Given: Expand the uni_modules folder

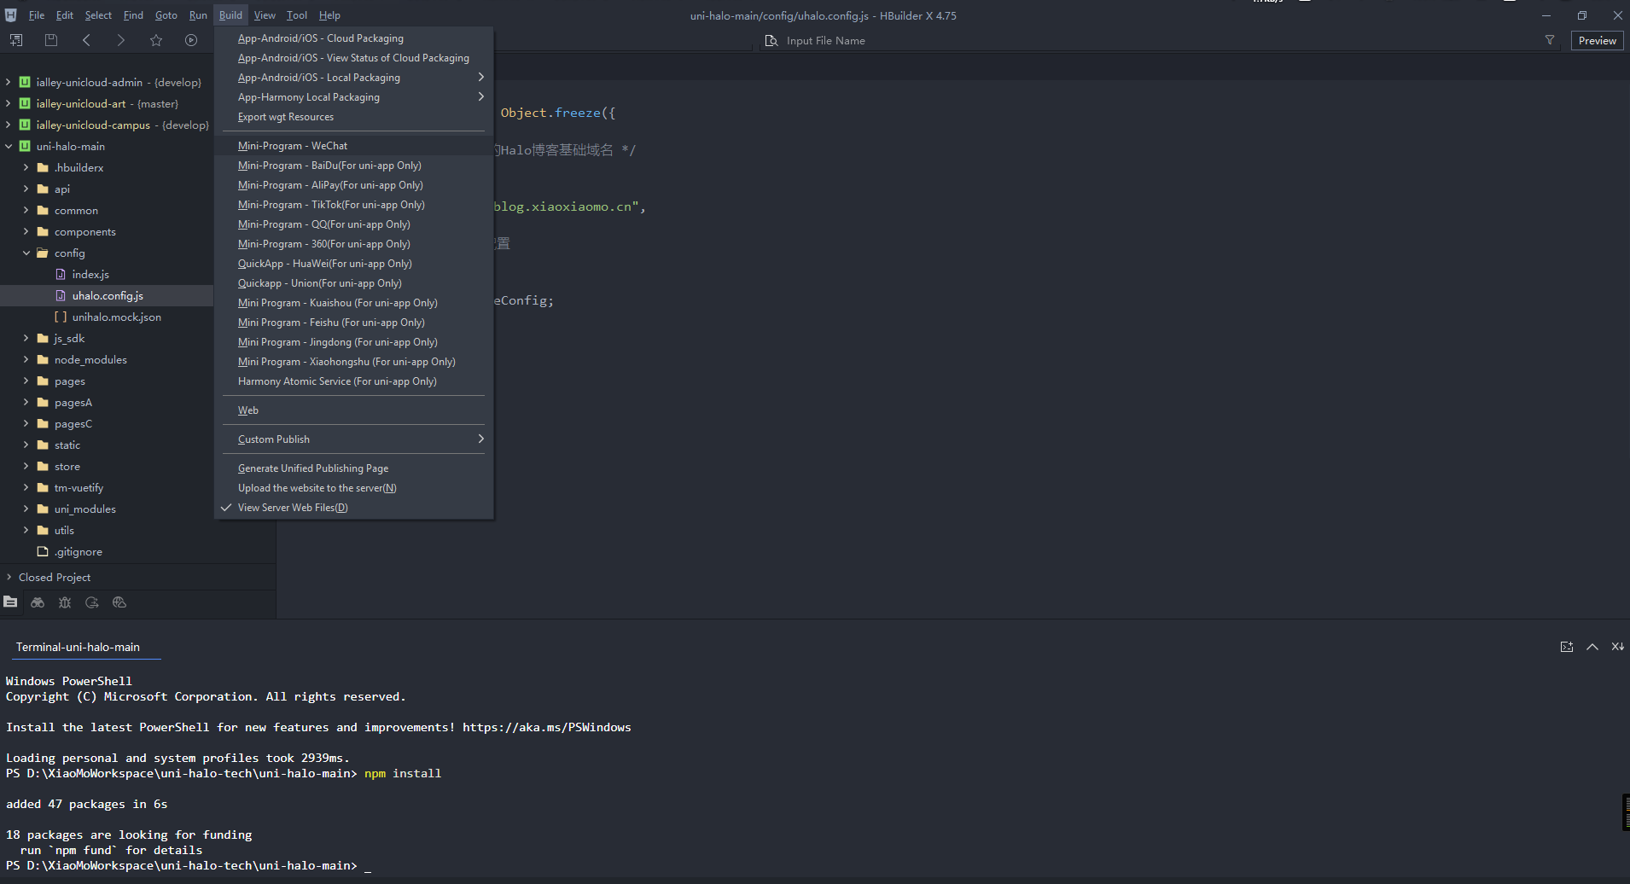Looking at the screenshot, I should [26, 509].
